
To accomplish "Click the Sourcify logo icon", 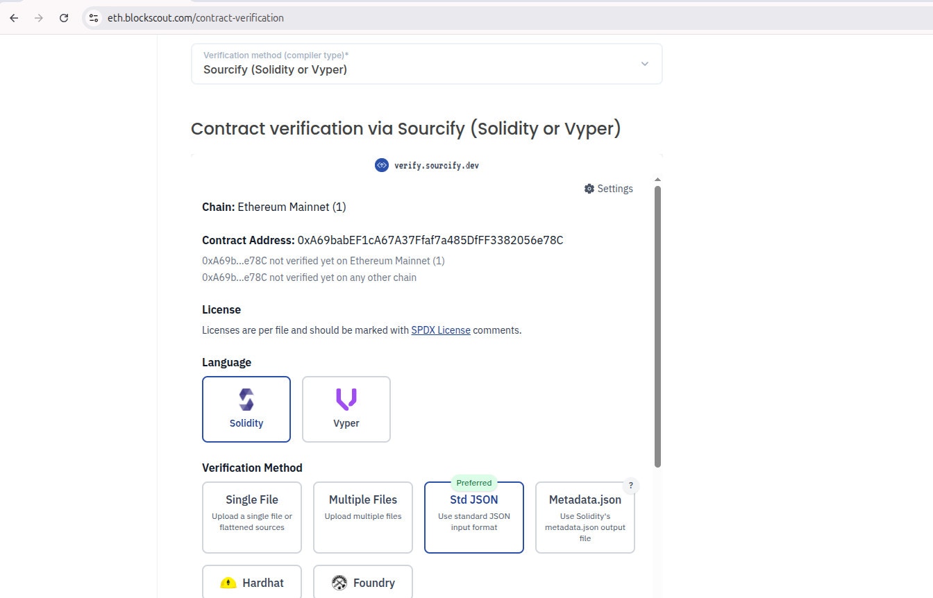I will click(381, 165).
